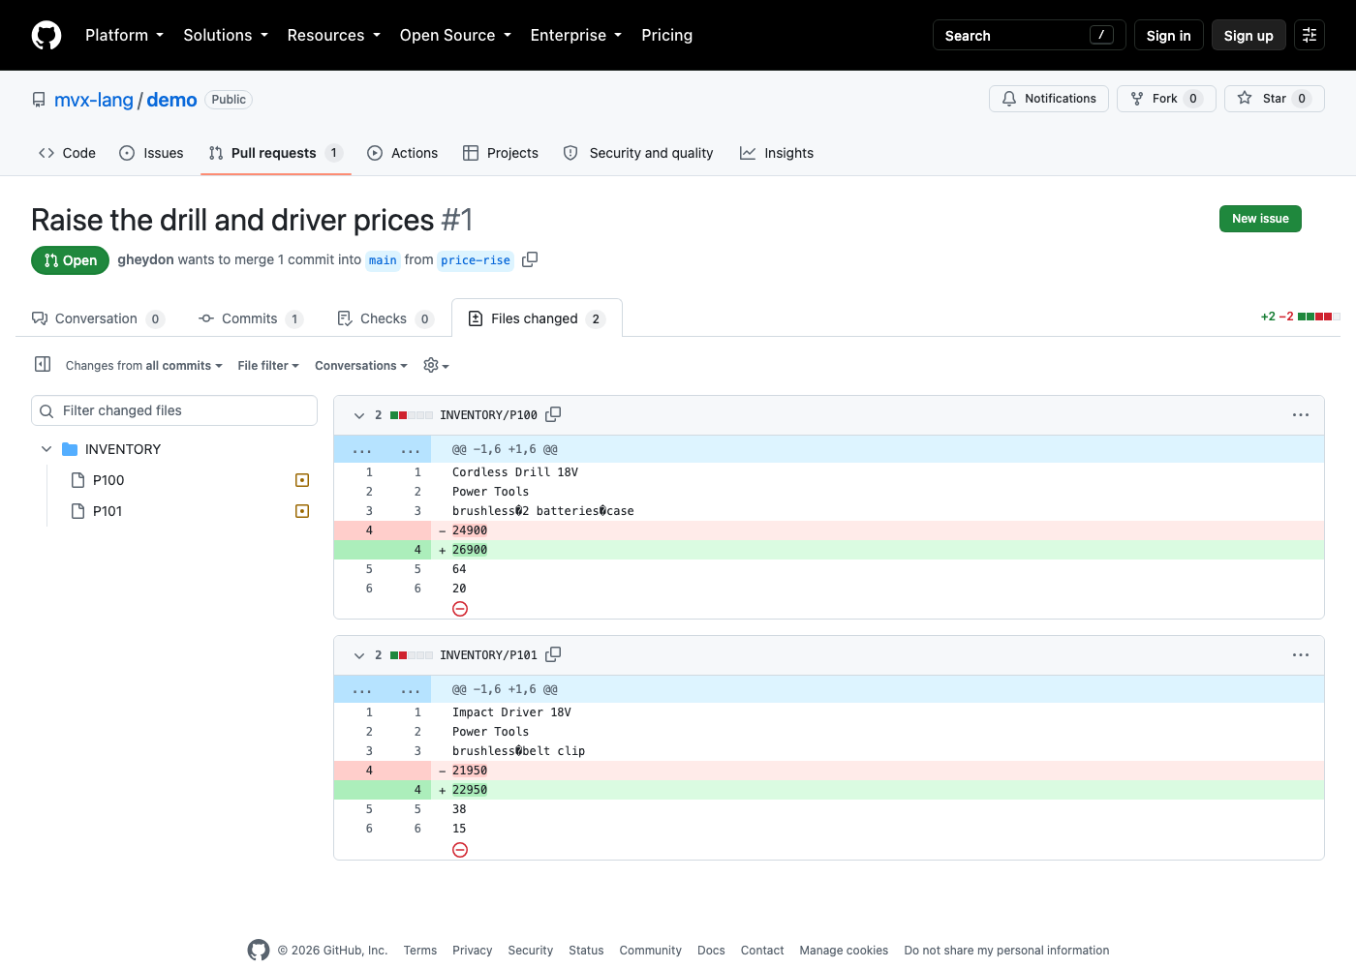Expand the upper lines of the P100 diff hunk
The image size is (1356, 968).
(x=383, y=449)
